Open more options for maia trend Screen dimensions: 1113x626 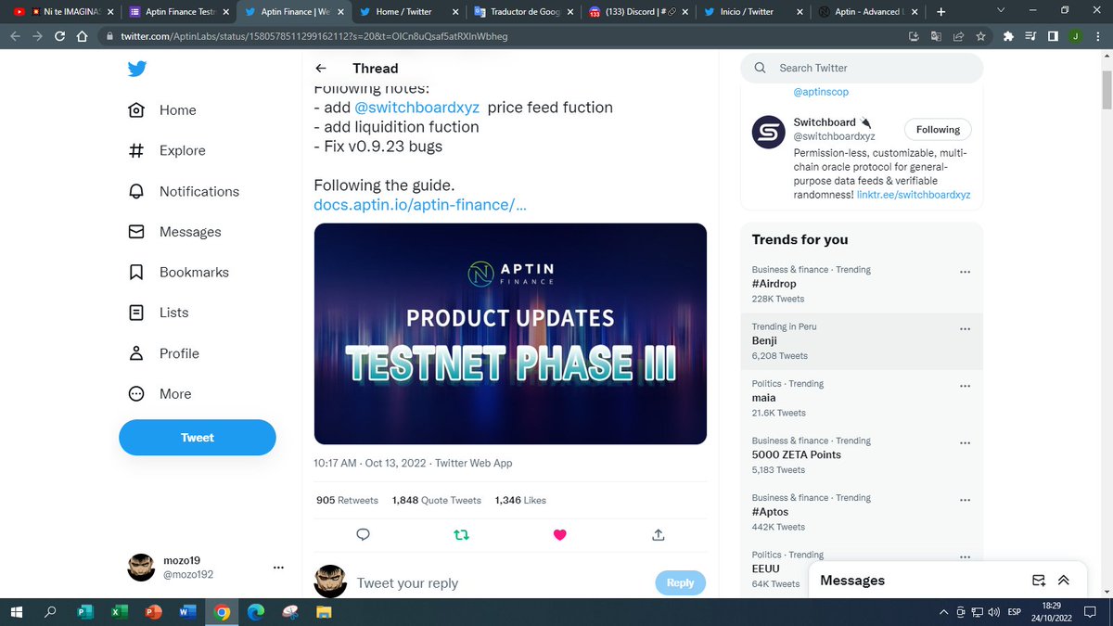[x=965, y=386]
